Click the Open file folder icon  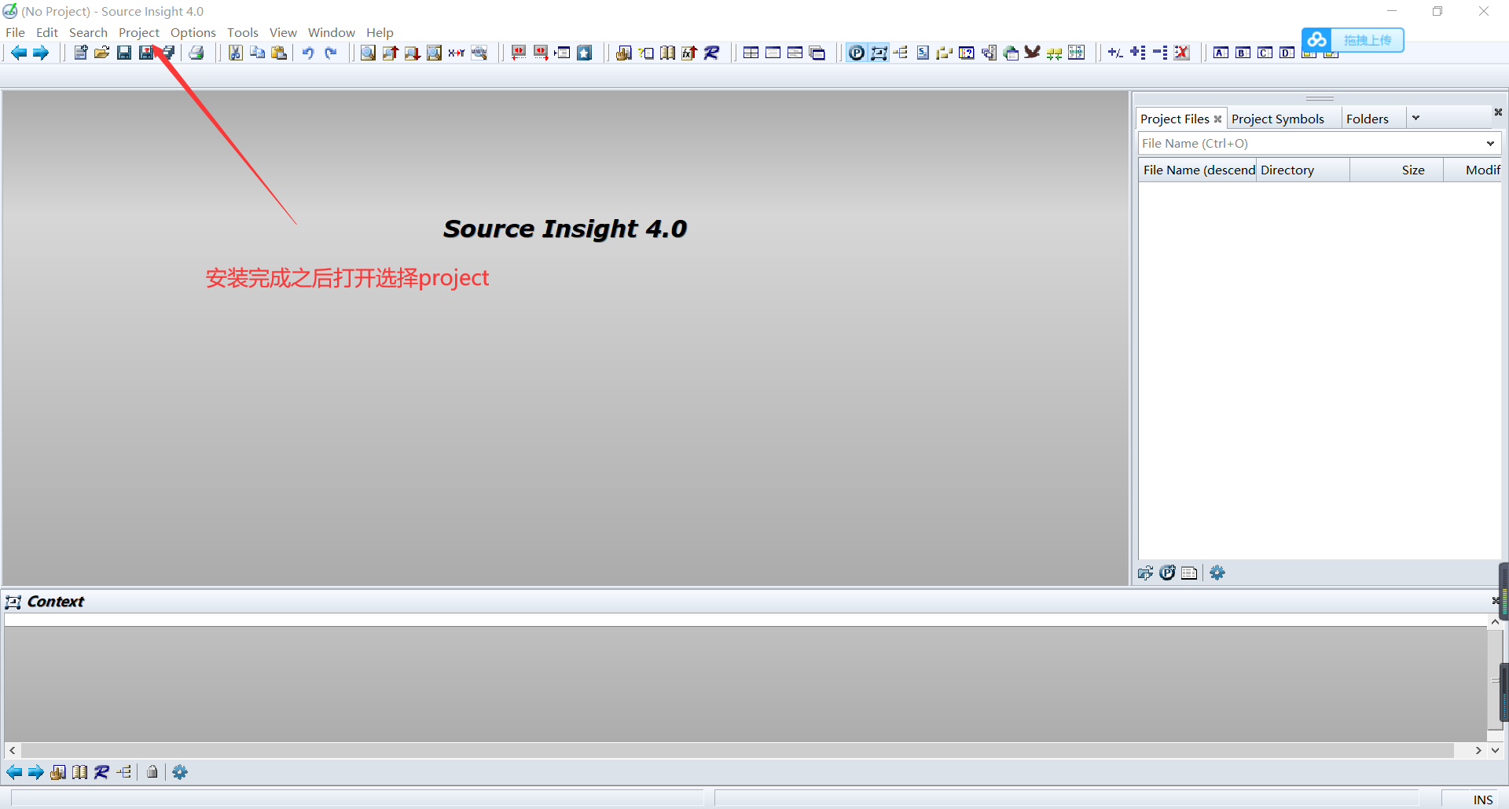pos(102,53)
